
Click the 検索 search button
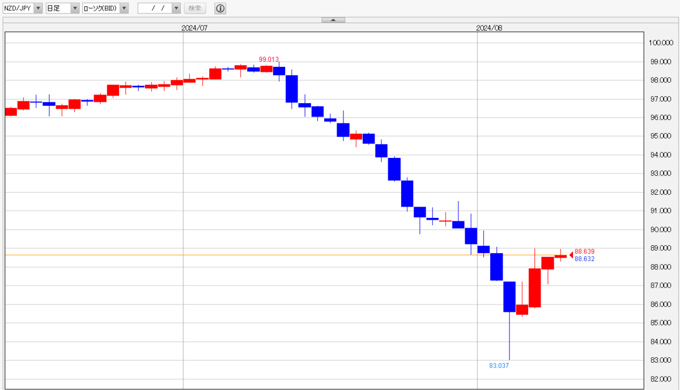click(x=195, y=8)
